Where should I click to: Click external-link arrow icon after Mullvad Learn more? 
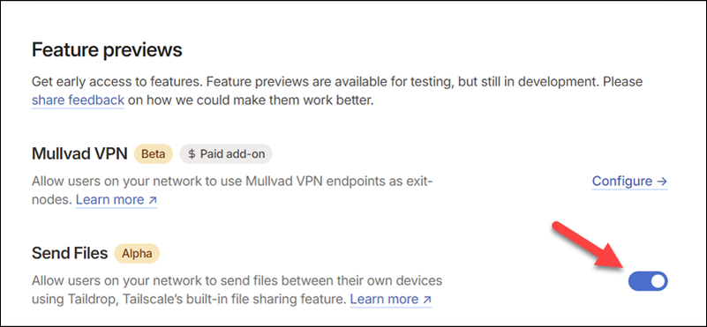pyautogui.click(x=153, y=200)
